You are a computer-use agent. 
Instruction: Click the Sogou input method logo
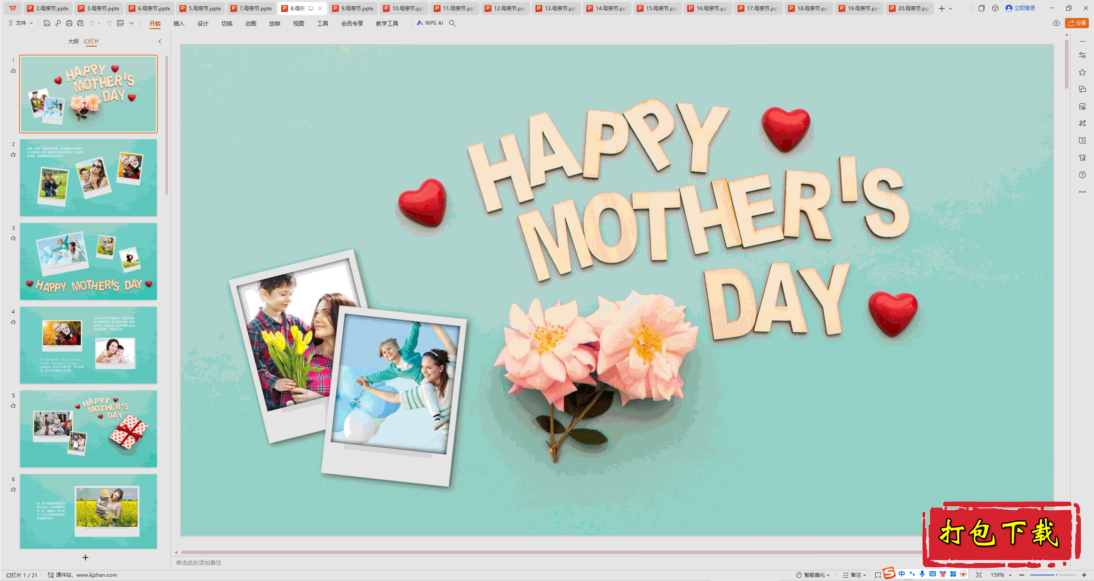pyautogui.click(x=889, y=573)
